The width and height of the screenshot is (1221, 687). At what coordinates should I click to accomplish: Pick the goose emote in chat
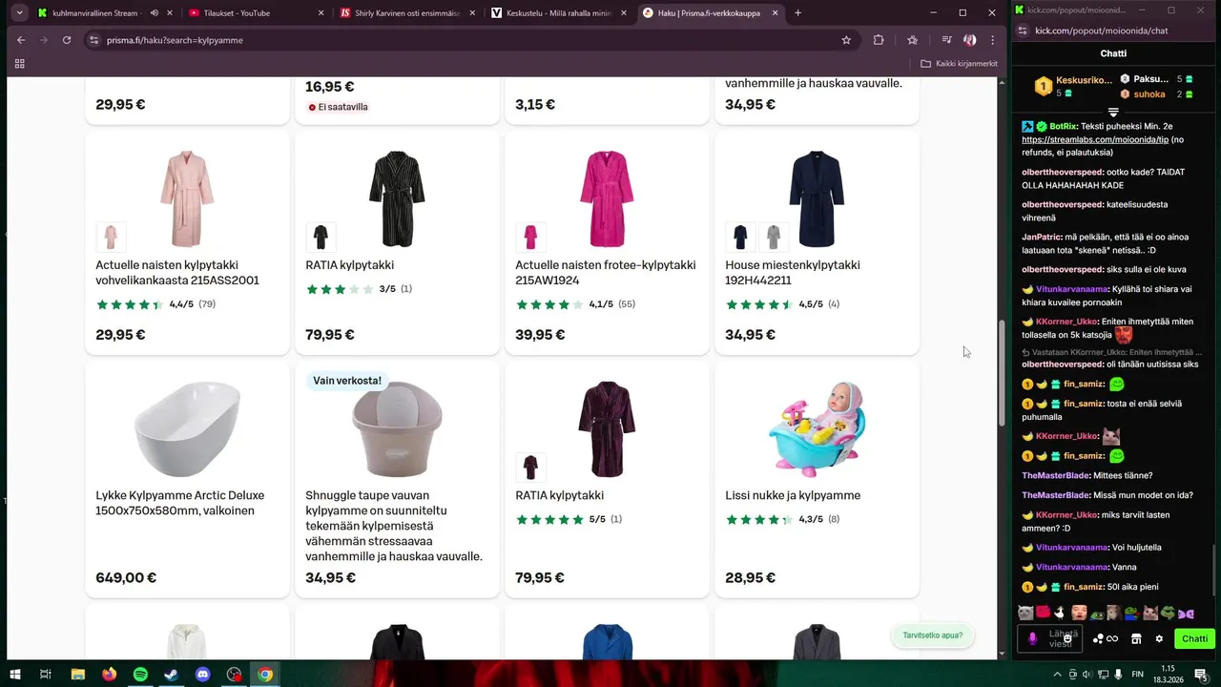coord(1059,613)
